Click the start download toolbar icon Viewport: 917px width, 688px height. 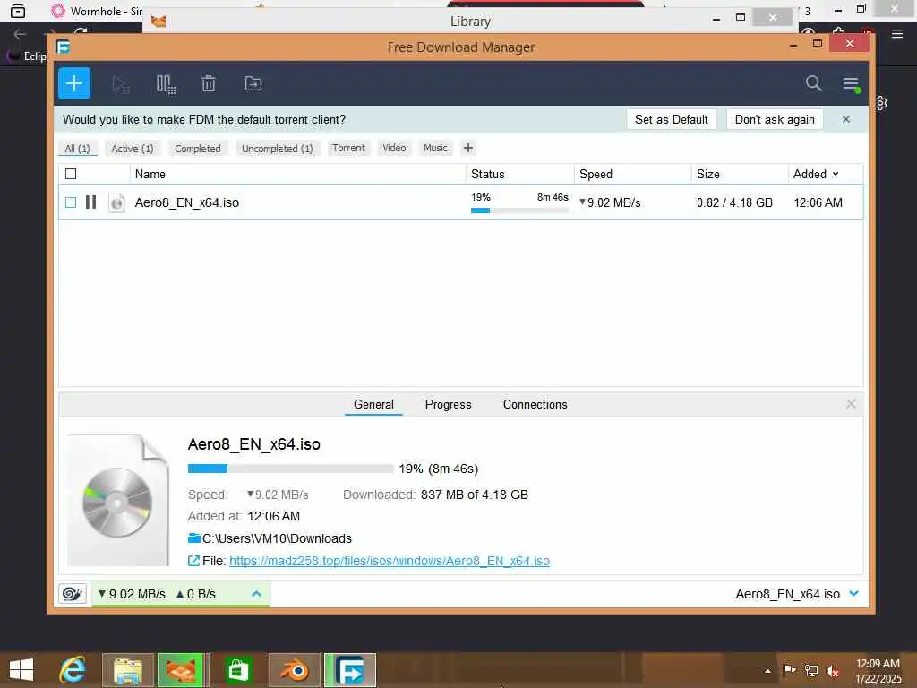coord(121,84)
